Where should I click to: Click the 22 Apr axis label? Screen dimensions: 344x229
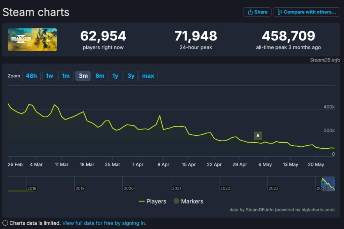click(214, 164)
